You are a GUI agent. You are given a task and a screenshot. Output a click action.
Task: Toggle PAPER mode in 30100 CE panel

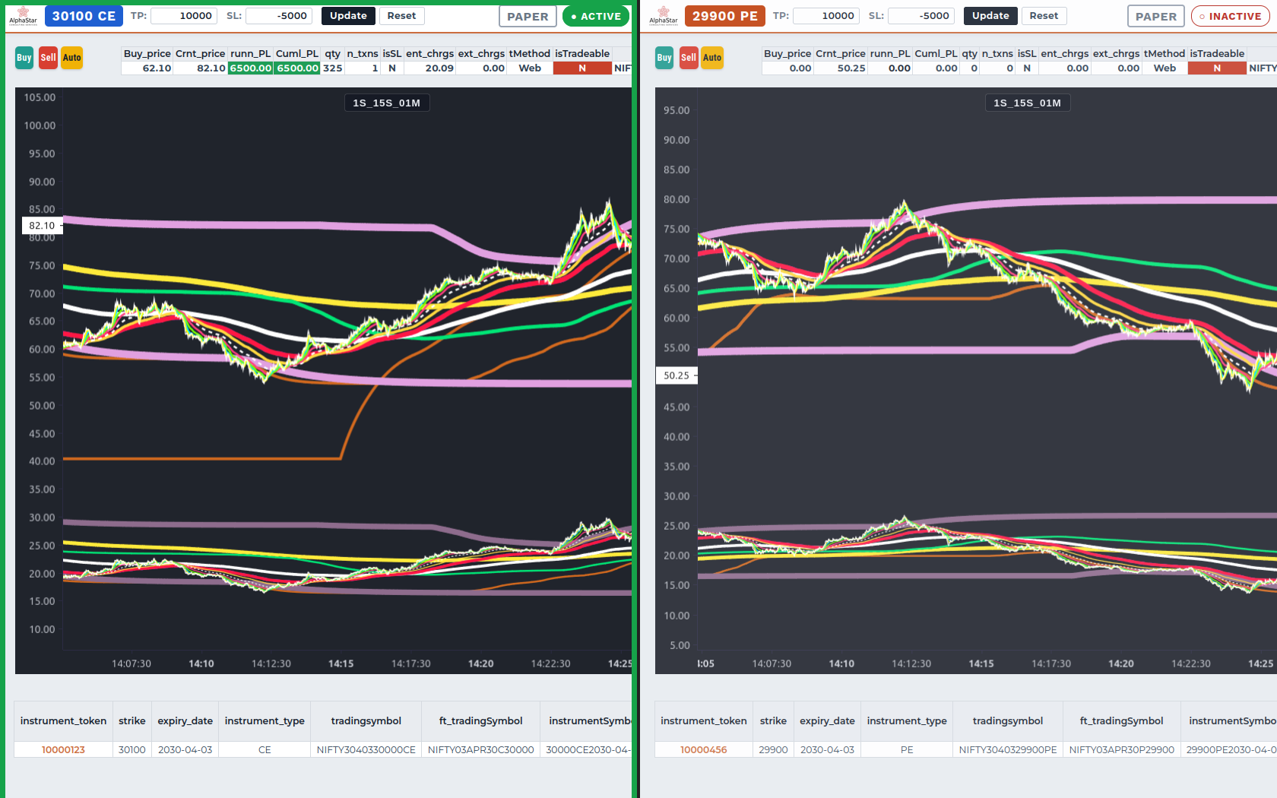point(528,16)
